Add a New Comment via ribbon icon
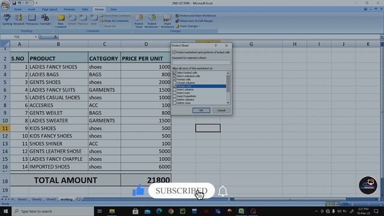 tap(61, 21)
